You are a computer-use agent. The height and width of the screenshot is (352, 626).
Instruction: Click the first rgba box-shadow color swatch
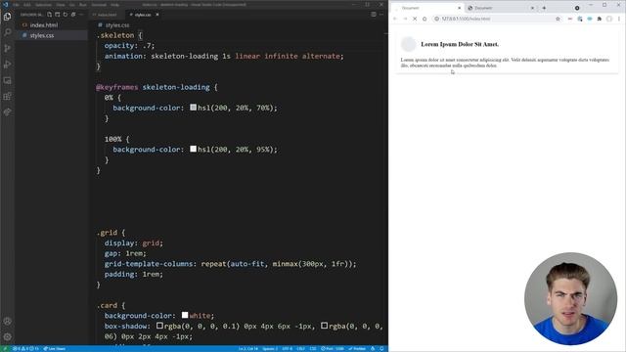tap(159, 326)
